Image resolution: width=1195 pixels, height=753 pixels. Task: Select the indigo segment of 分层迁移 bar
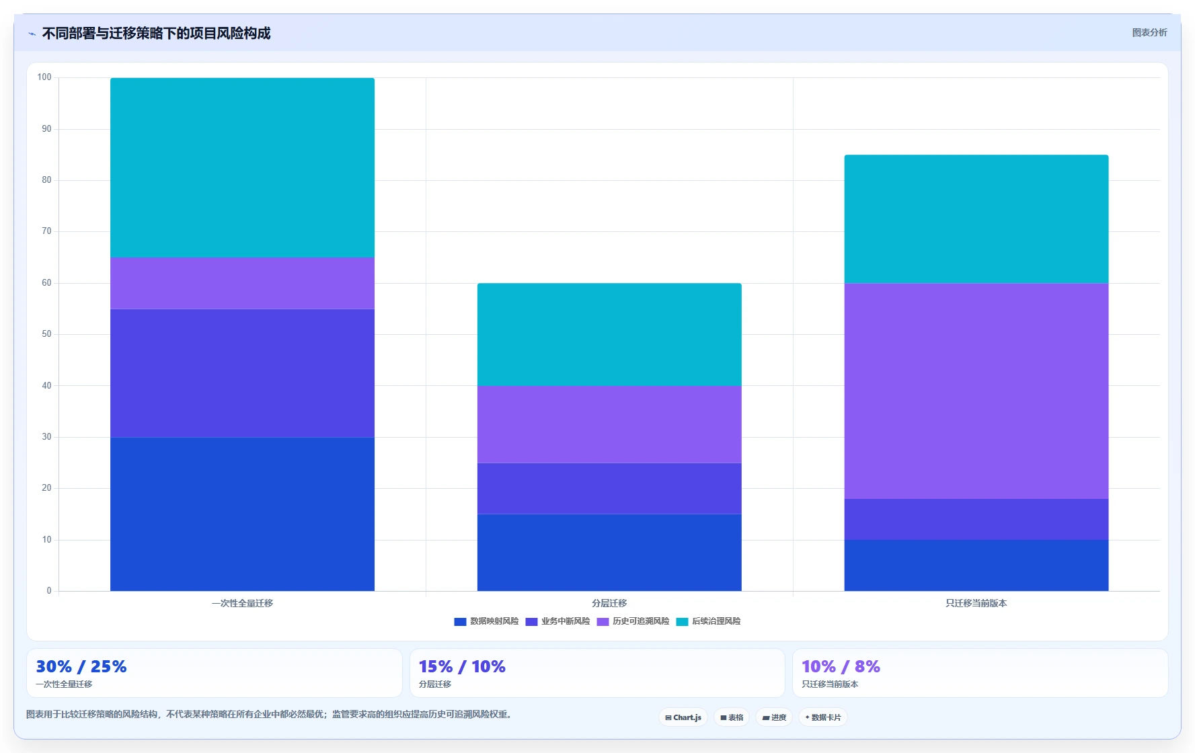tap(609, 489)
